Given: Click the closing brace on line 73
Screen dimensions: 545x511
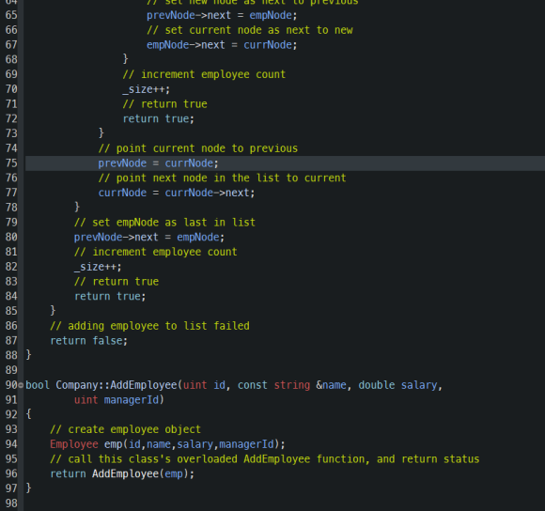Looking at the screenshot, I should coord(101,133).
